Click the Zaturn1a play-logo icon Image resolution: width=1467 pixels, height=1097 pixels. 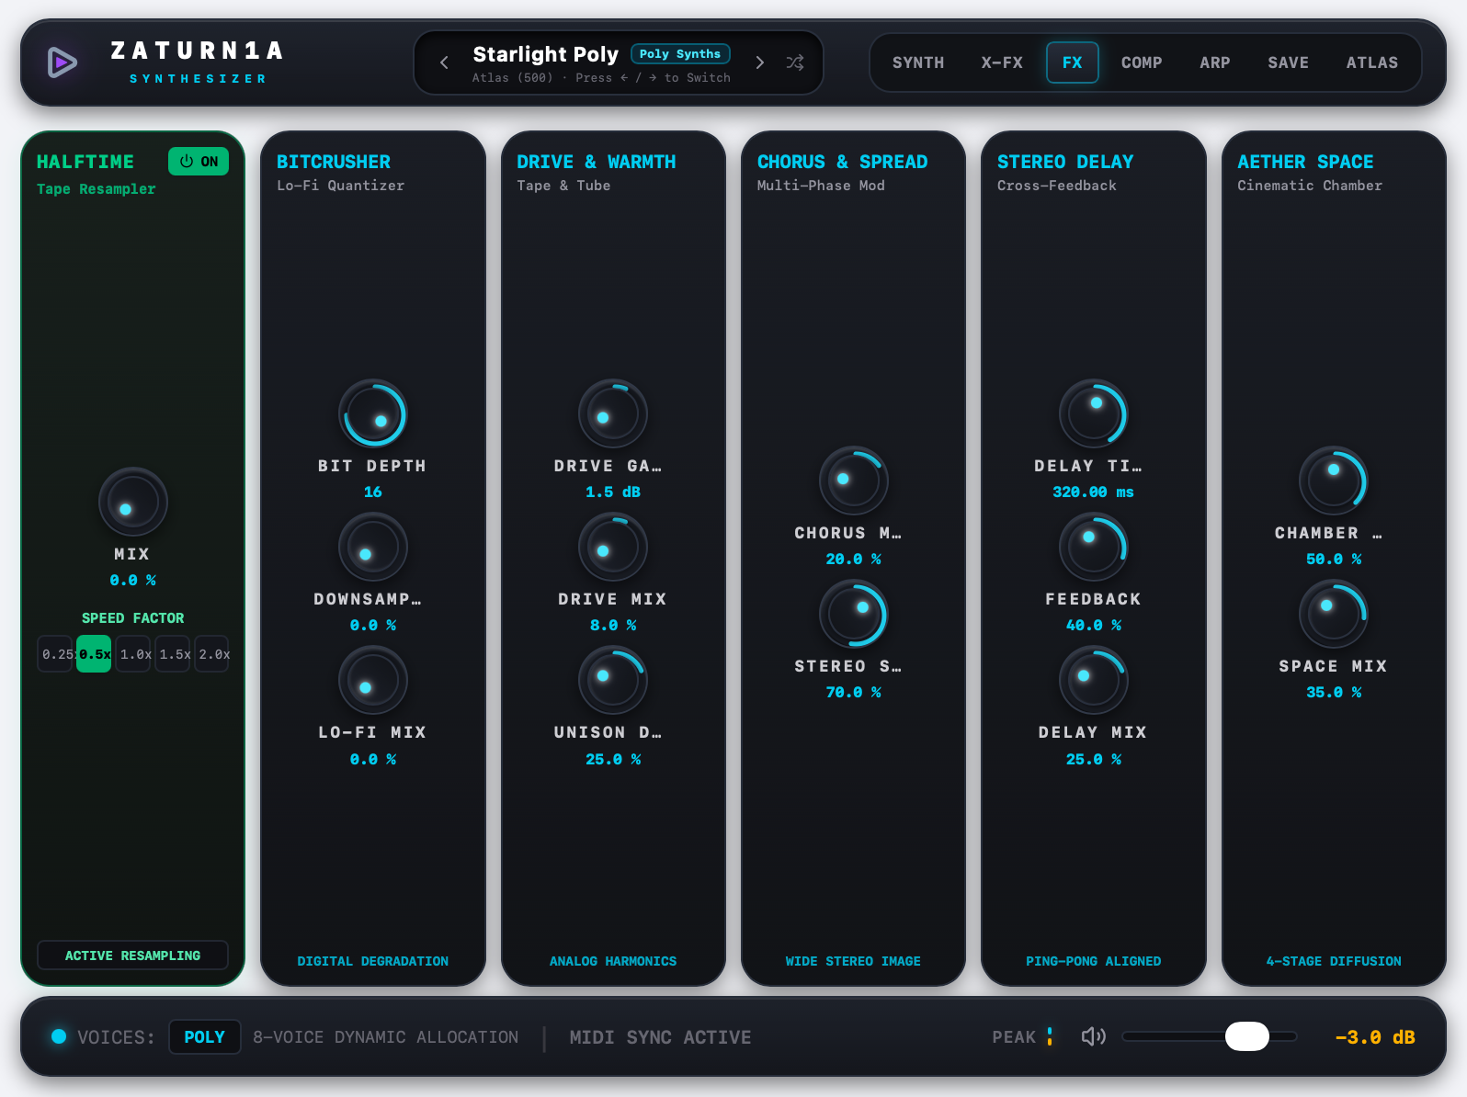point(62,62)
